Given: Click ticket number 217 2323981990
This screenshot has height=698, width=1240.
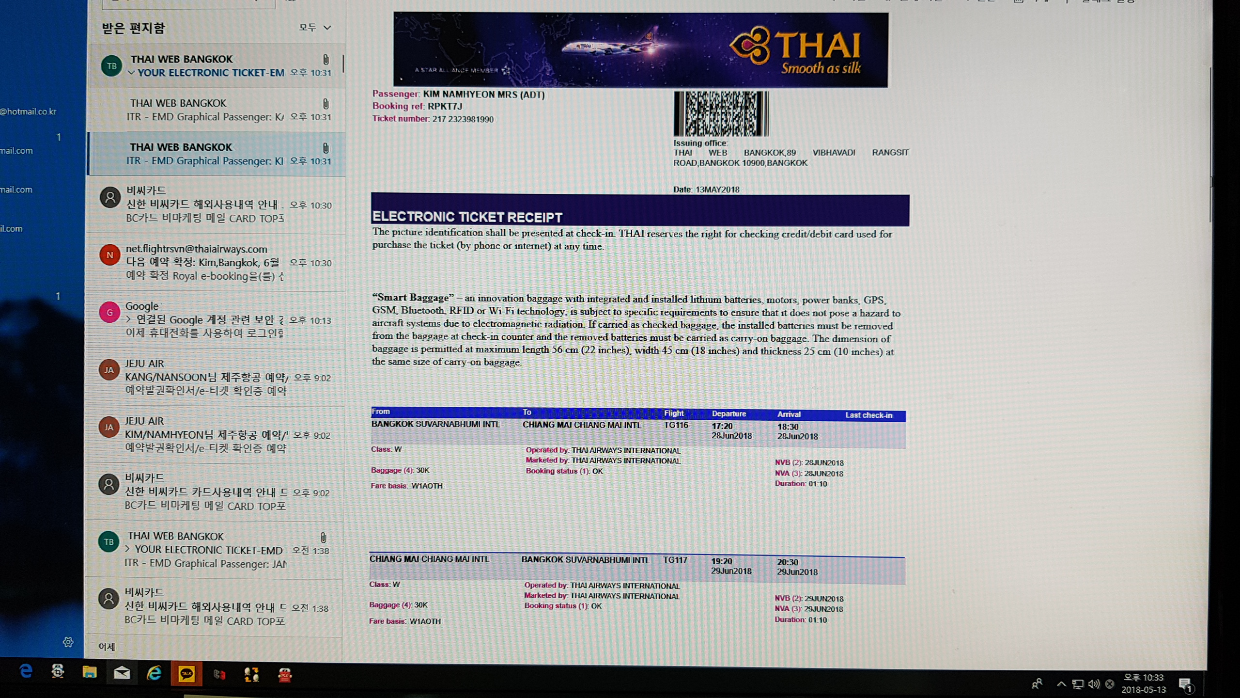Looking at the screenshot, I should point(463,119).
